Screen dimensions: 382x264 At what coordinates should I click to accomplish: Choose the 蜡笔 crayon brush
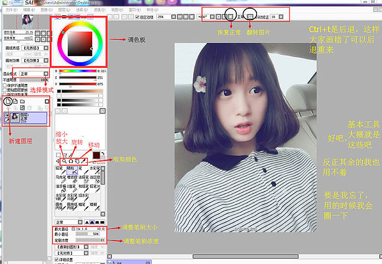(83, 206)
